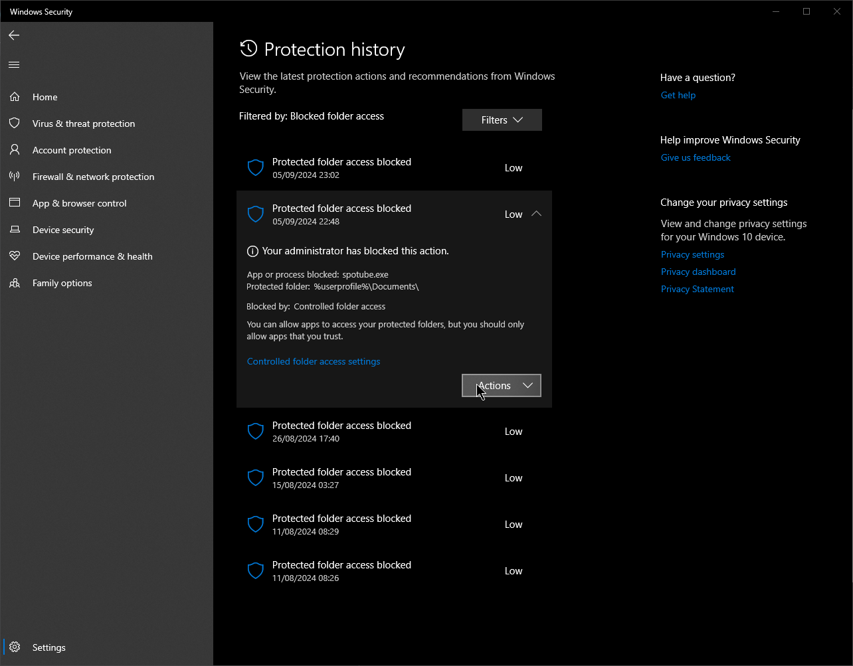Image resolution: width=853 pixels, height=666 pixels.
Task: Click Give us feedback link
Action: [x=696, y=157]
